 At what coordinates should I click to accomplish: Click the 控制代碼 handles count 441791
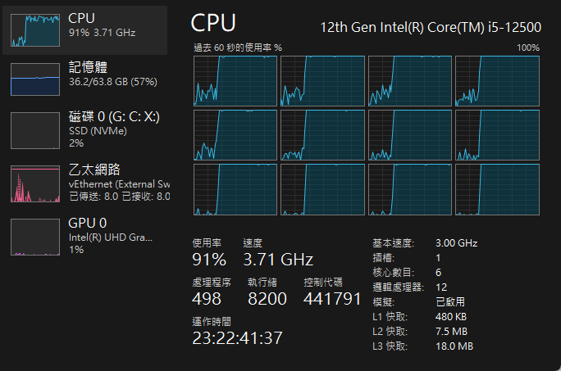pos(332,299)
